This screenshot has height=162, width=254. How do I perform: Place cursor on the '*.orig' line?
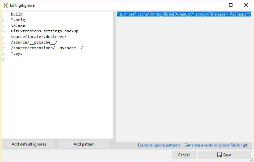click(18, 20)
